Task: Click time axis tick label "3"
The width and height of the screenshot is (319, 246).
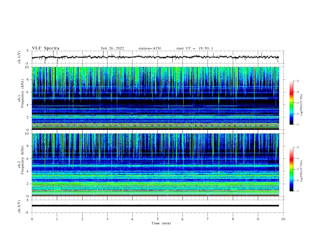Action: pos(107,219)
